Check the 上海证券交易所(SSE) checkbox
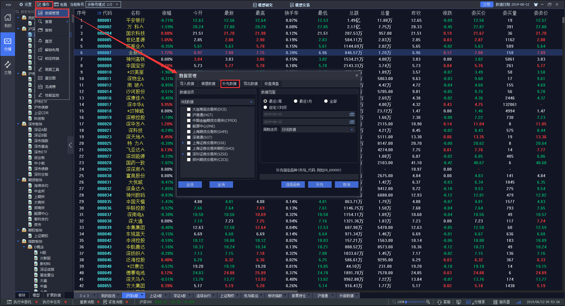The height and width of the screenshot is (306, 565). click(x=189, y=143)
